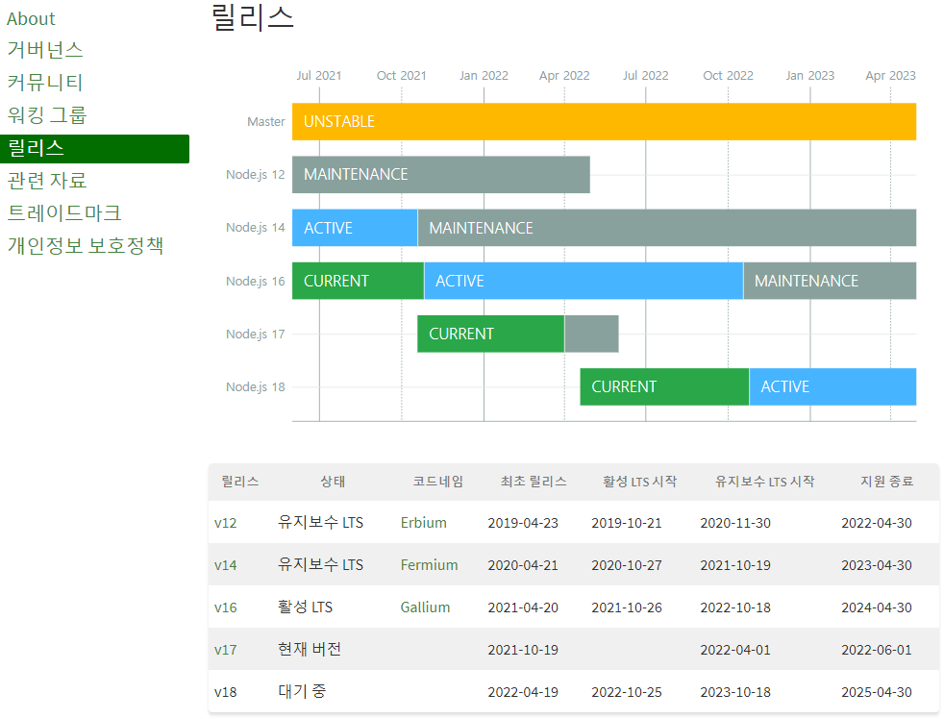Click the 지원 종료 column header
Image resolution: width=944 pixels, height=719 pixels.
(886, 482)
